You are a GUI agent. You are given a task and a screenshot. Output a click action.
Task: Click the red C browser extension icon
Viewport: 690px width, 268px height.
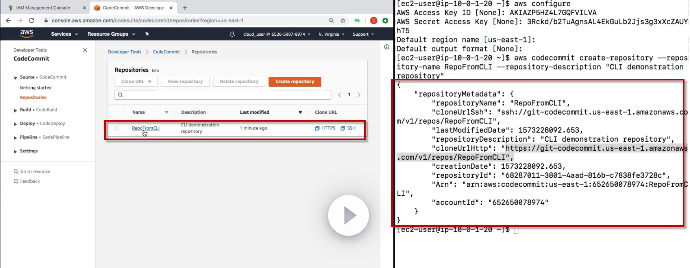(x=374, y=20)
